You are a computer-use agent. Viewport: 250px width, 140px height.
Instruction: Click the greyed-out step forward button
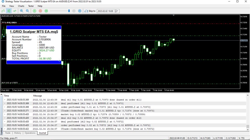(x=74, y=11)
